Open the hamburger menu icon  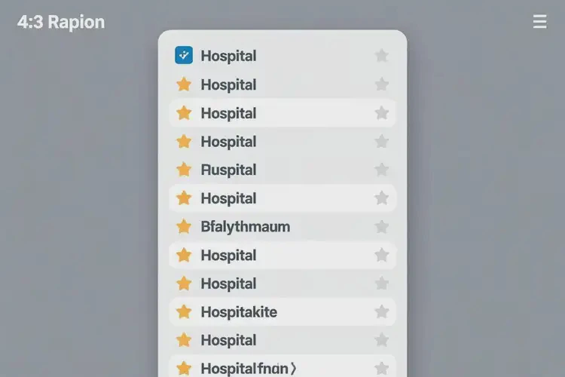pyautogui.click(x=539, y=22)
